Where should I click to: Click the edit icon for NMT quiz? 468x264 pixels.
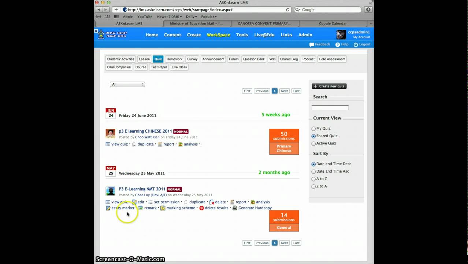(x=134, y=202)
